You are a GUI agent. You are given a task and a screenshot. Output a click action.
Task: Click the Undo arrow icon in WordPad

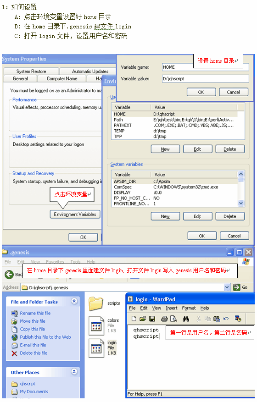(x=226, y=319)
